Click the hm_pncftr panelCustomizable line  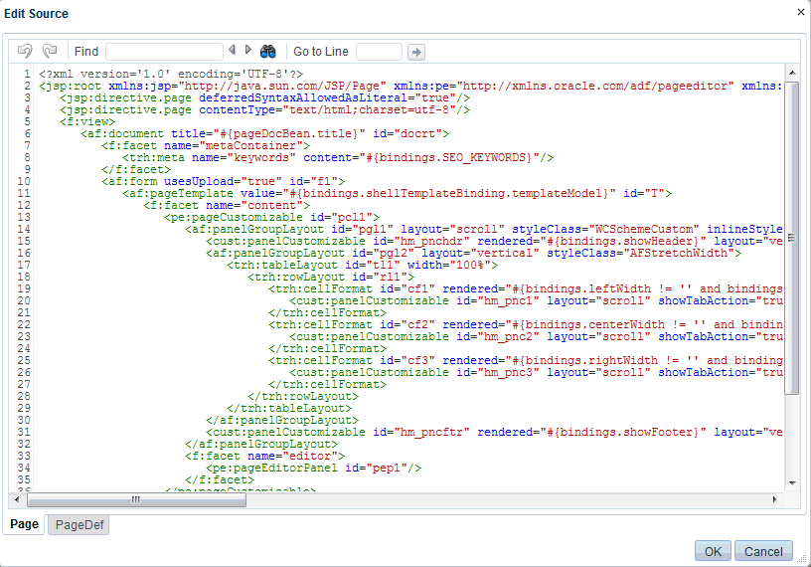coord(494,432)
